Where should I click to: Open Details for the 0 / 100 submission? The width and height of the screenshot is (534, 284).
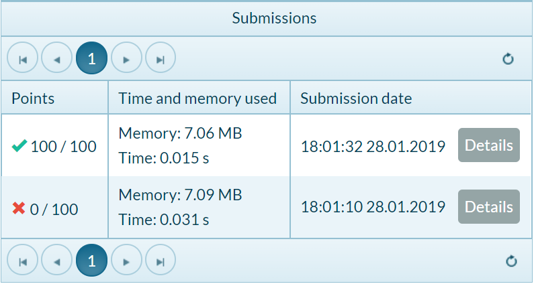(489, 206)
